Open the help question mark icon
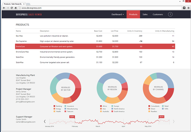This screenshot has width=191, height=132. (x=170, y=15)
